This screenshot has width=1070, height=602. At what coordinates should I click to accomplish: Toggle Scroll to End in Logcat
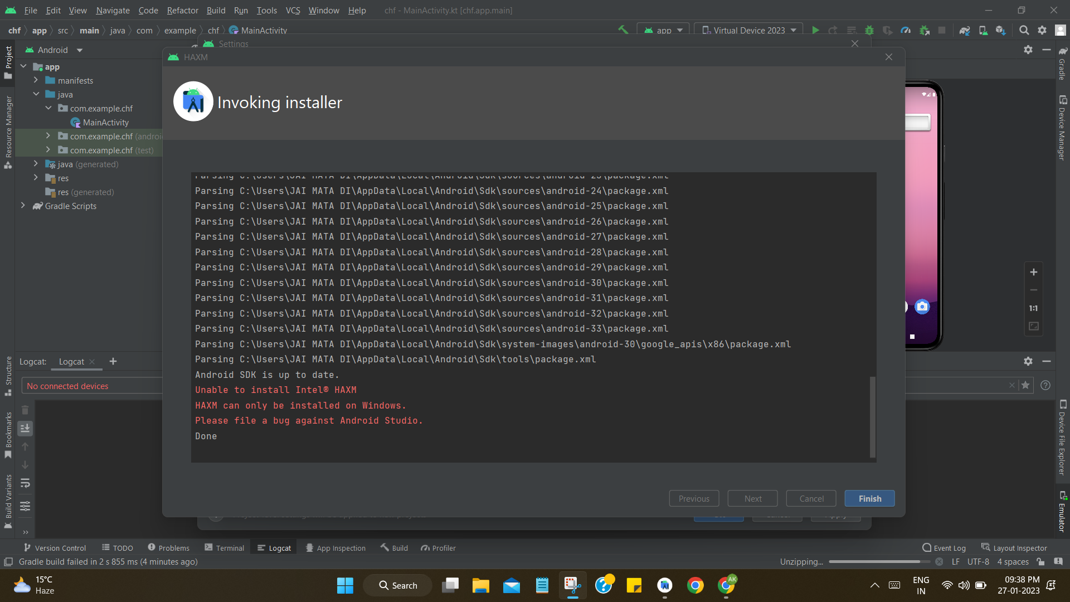click(25, 428)
